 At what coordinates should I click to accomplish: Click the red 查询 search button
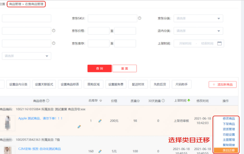pos(99,68)
